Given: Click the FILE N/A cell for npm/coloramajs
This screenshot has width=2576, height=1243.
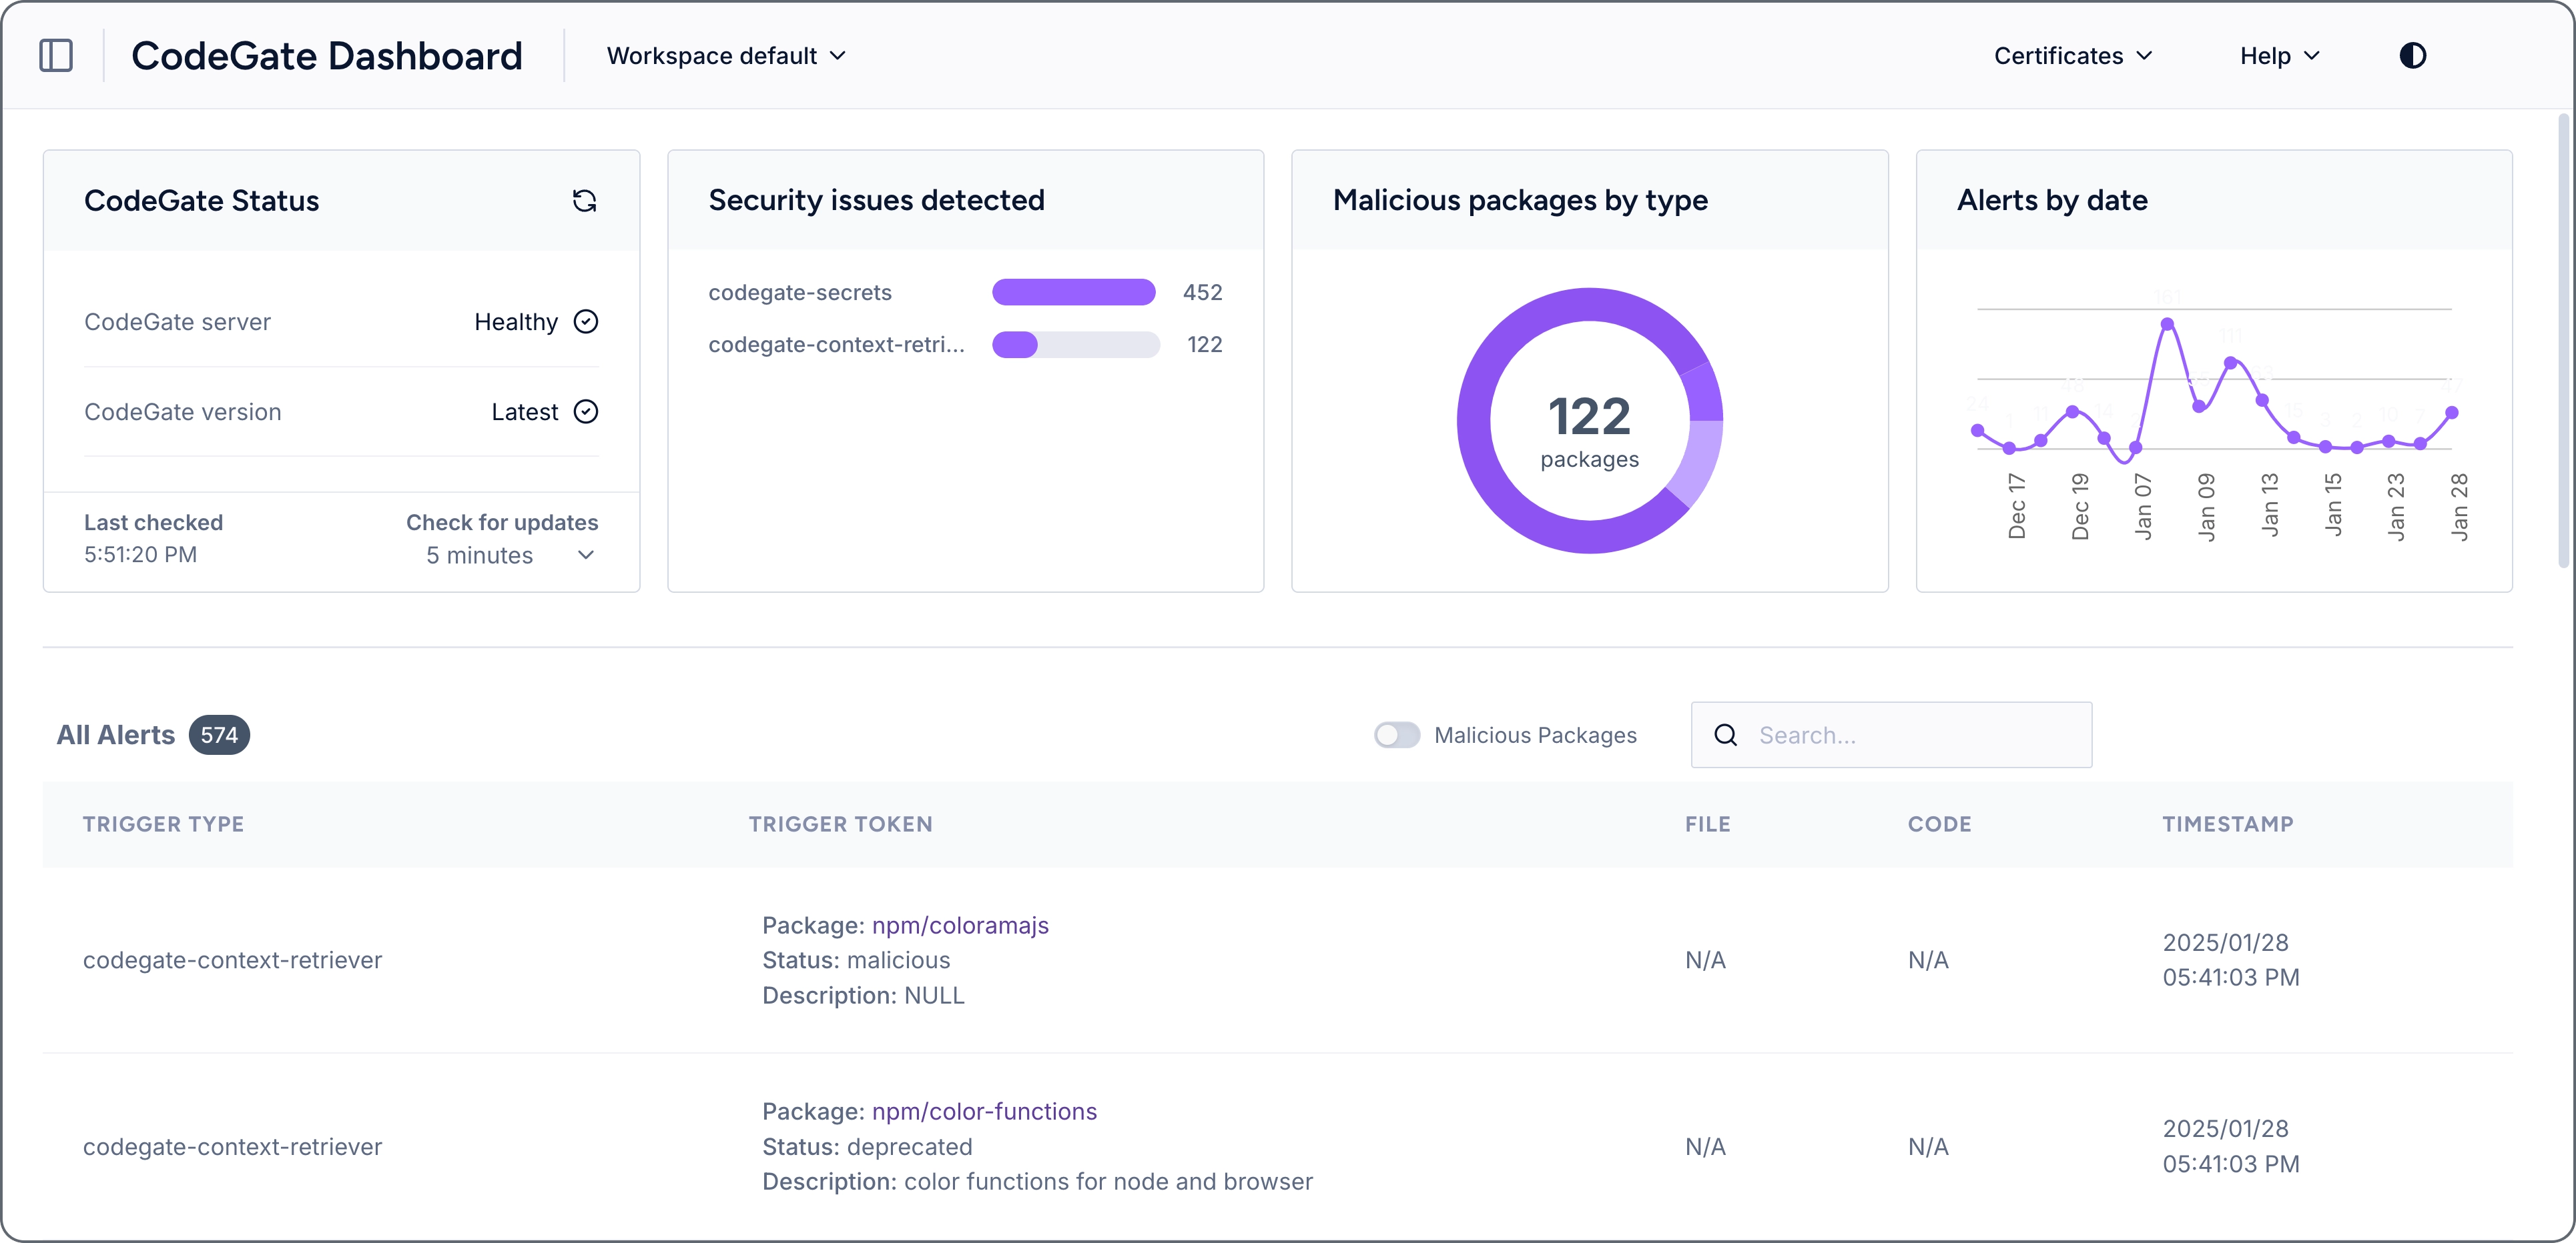Looking at the screenshot, I should click(1705, 960).
